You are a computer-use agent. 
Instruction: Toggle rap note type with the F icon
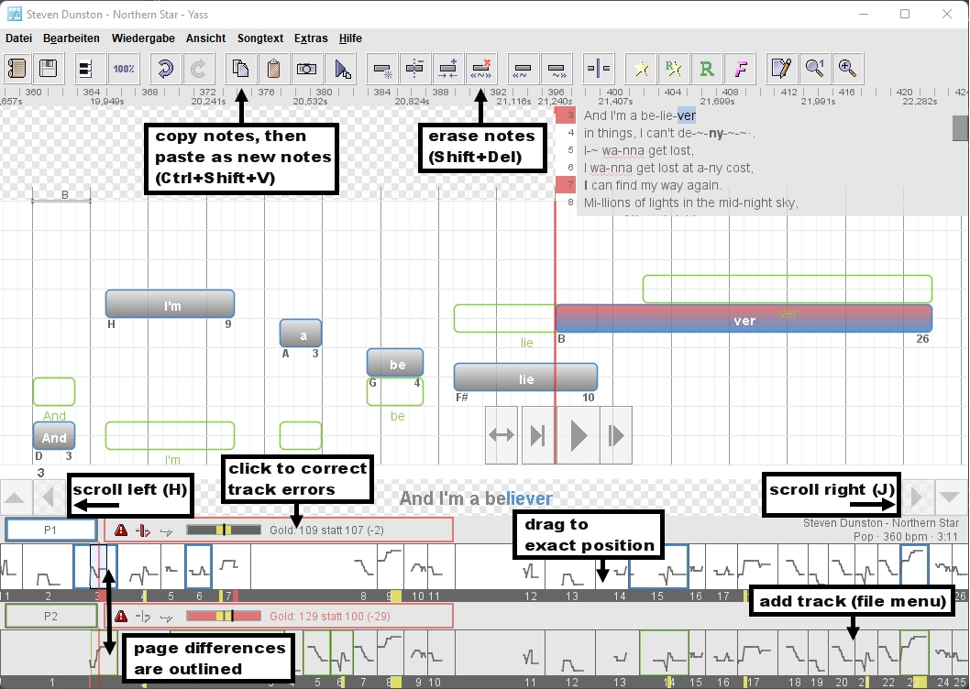741,69
